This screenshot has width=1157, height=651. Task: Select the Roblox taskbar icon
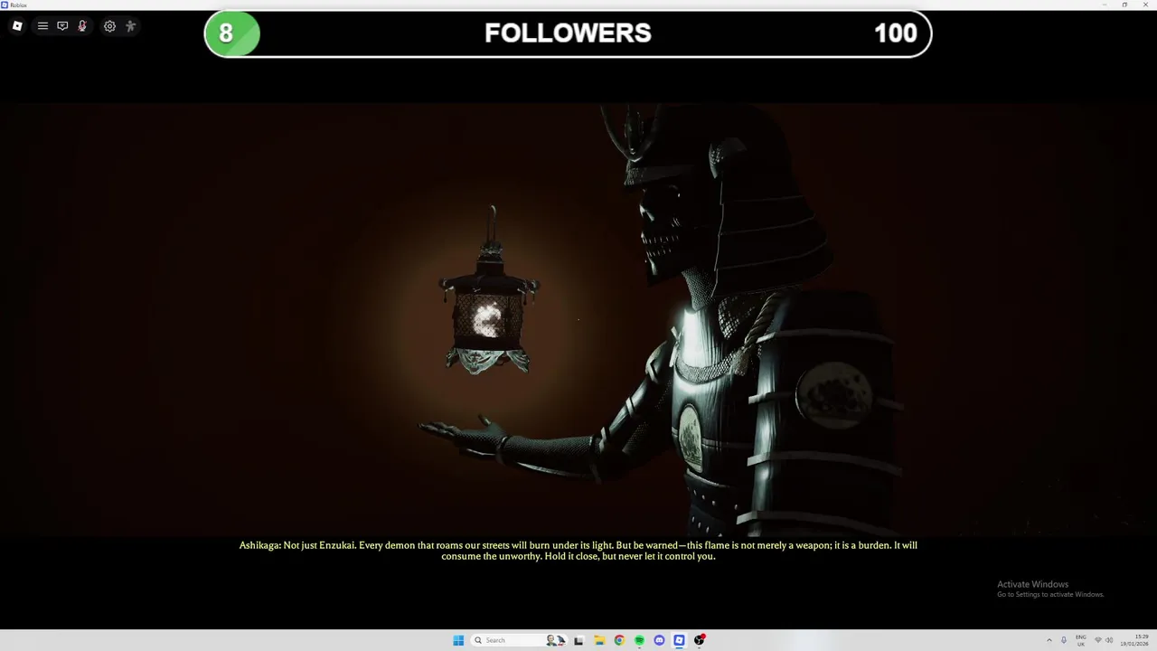coord(679,640)
